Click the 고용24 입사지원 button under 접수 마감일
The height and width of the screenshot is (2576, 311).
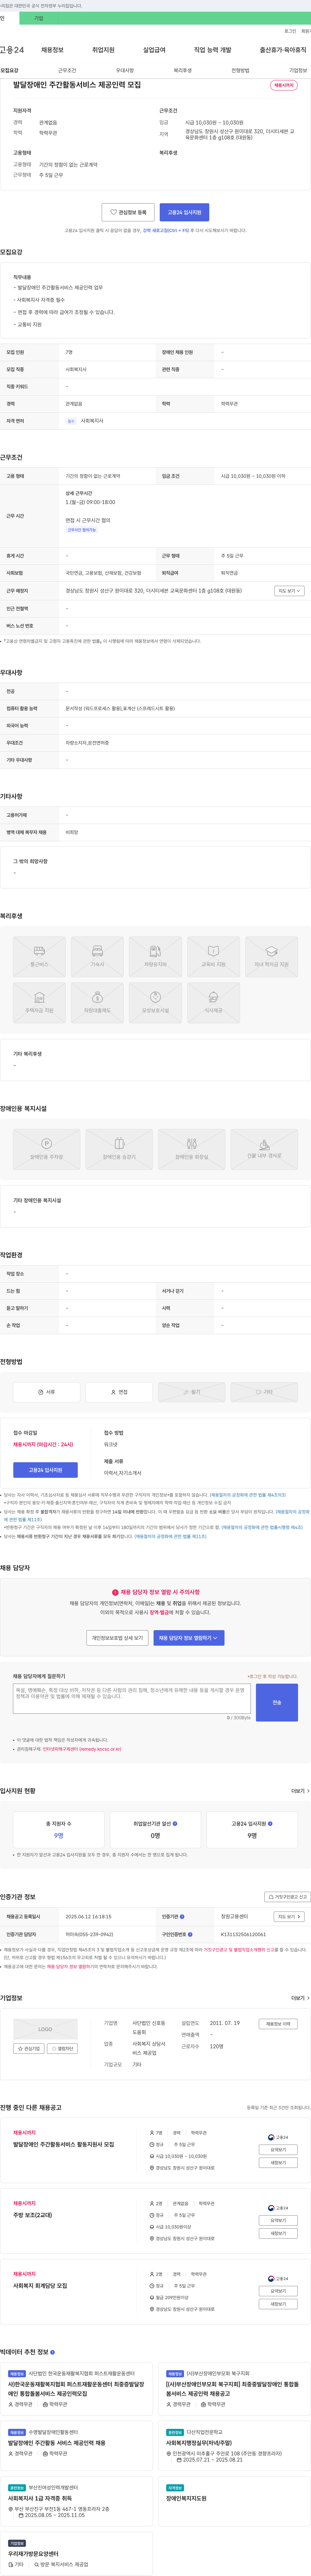[x=45, y=1470]
